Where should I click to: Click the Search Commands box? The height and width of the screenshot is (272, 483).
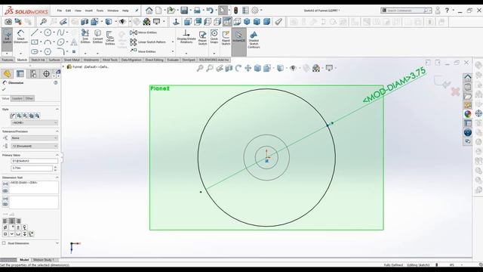(406, 11)
